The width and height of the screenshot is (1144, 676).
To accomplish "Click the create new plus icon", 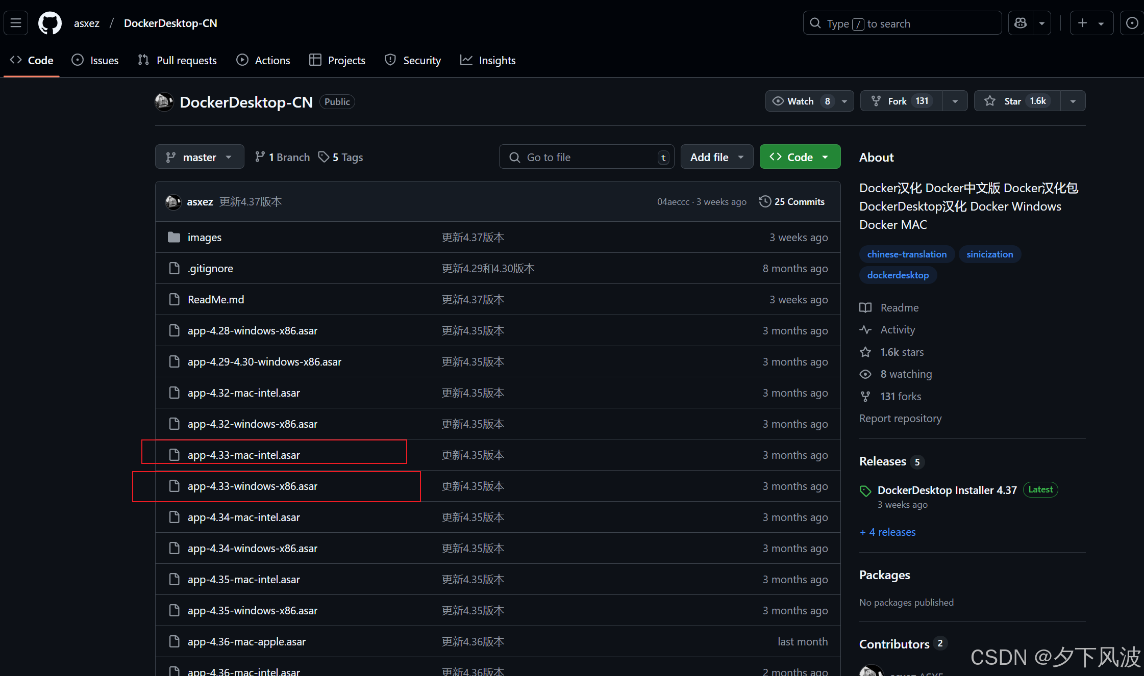I will coord(1082,23).
